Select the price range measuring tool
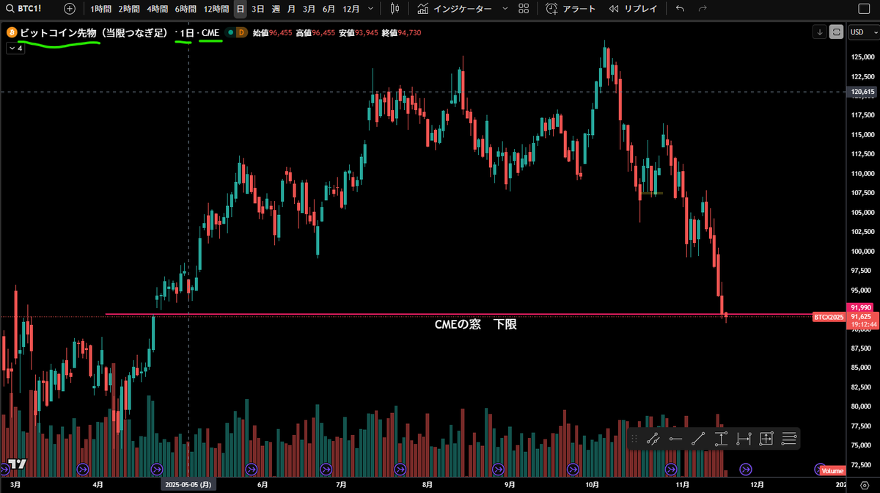The width and height of the screenshot is (880, 493). click(x=721, y=439)
